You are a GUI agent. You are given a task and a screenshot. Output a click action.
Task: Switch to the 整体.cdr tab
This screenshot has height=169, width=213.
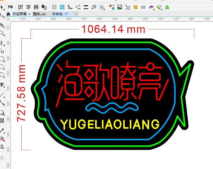click(39, 14)
